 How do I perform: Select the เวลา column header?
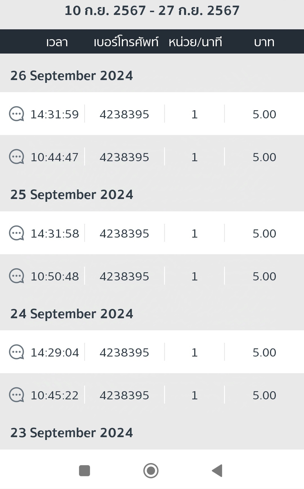tap(57, 42)
